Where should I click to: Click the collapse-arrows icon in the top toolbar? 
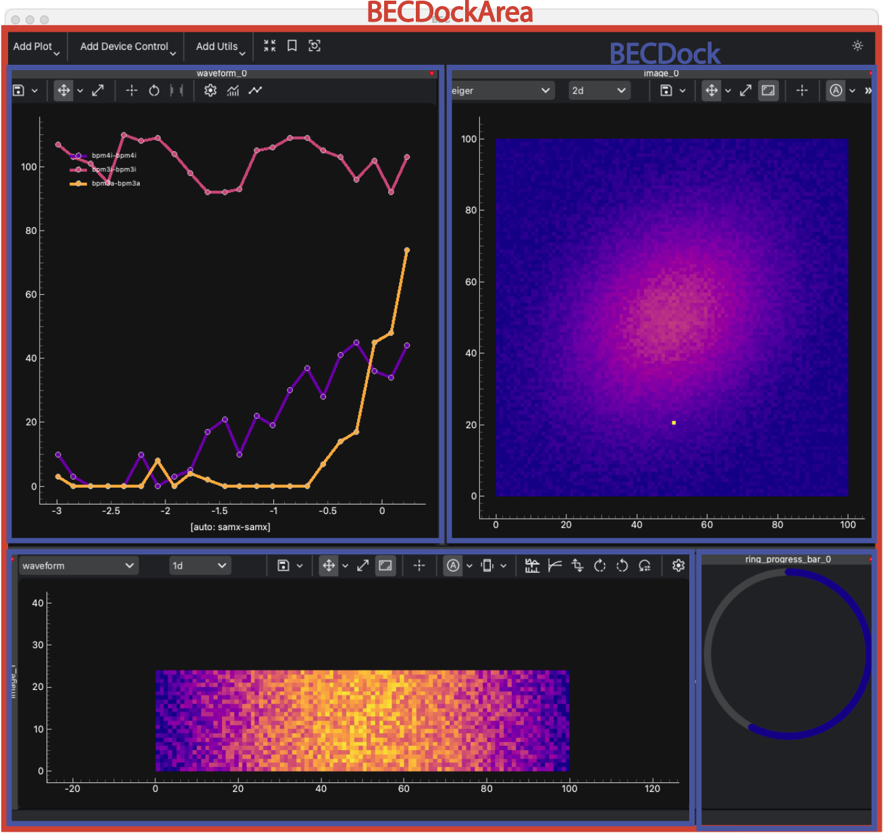[x=270, y=46]
